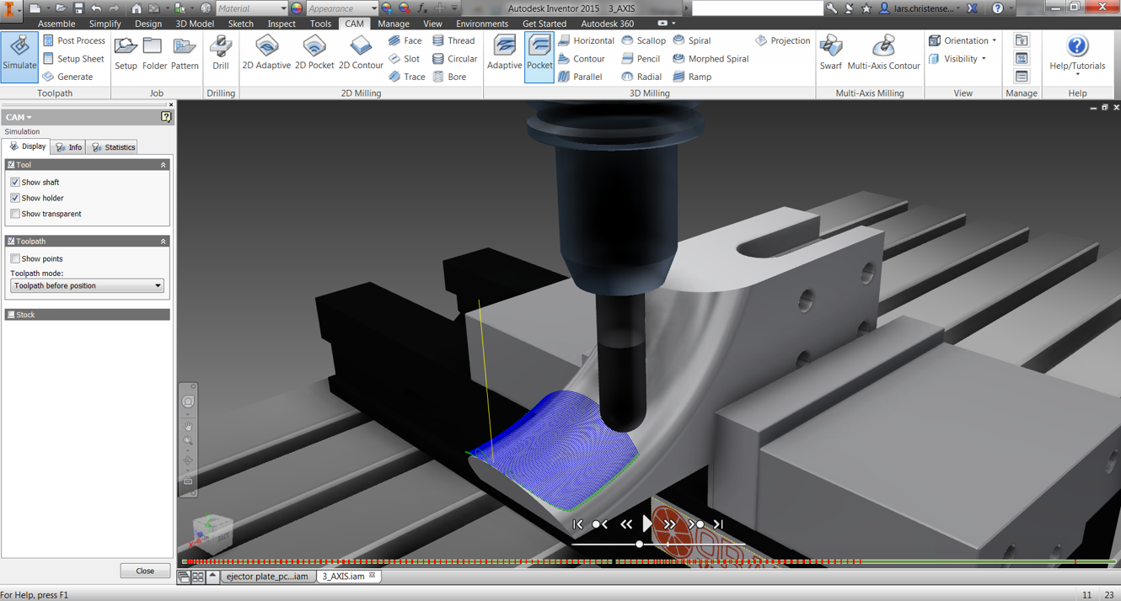1121x601 pixels.
Task: Open the 3D Model ribbon tab
Action: (x=194, y=24)
